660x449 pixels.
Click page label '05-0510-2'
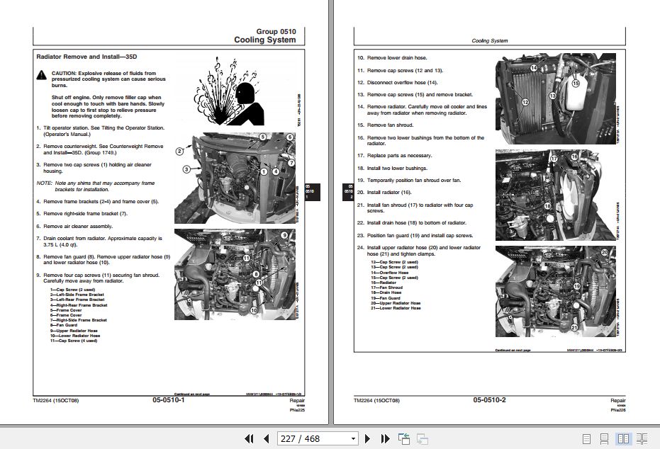click(x=490, y=400)
